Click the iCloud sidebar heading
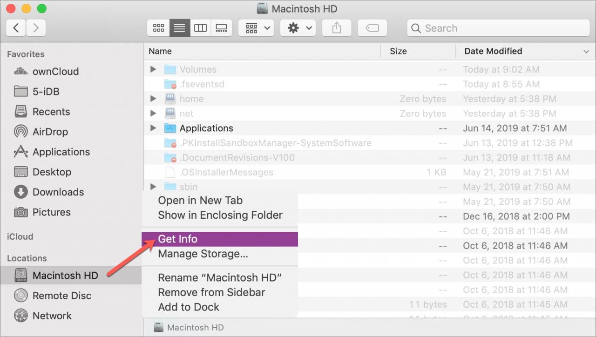 [x=20, y=236]
